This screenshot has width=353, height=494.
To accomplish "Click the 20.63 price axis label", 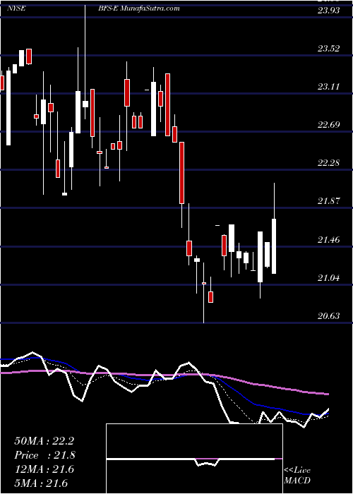I will pyautogui.click(x=329, y=316).
